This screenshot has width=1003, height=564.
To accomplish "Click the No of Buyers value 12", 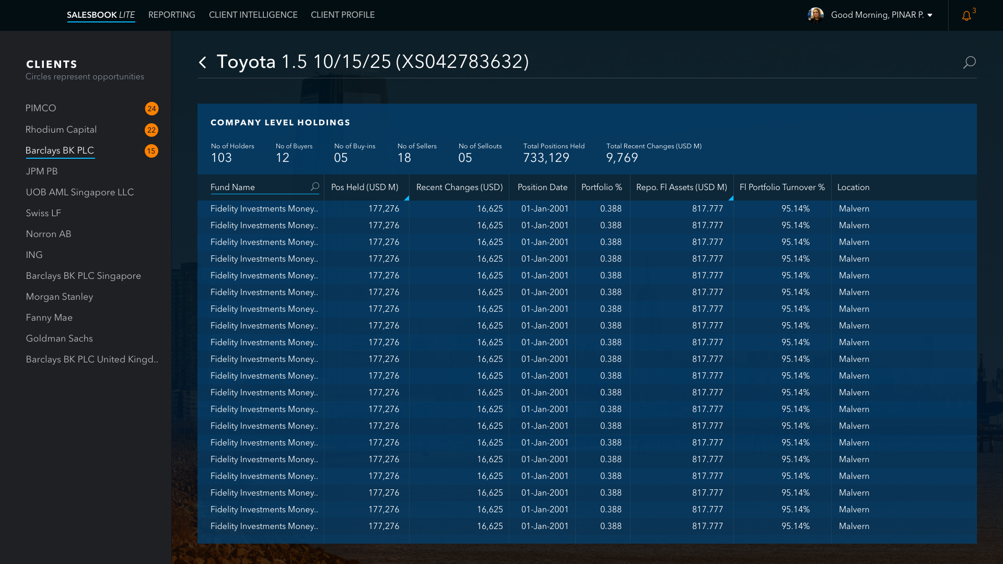I will (x=283, y=158).
